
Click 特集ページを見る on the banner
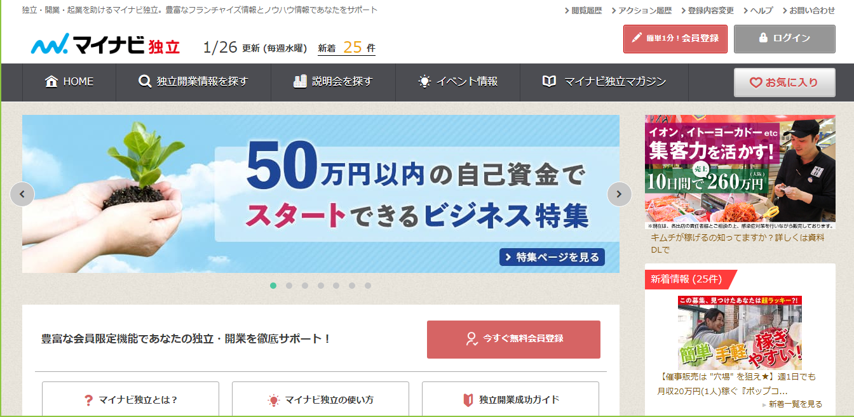click(x=552, y=257)
